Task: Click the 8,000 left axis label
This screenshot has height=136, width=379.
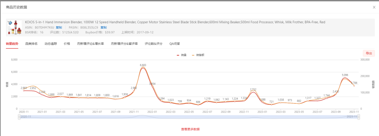Action: 14,60
